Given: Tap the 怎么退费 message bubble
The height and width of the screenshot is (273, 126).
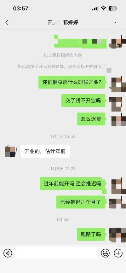Looking at the screenshot, I should pos(91,119).
